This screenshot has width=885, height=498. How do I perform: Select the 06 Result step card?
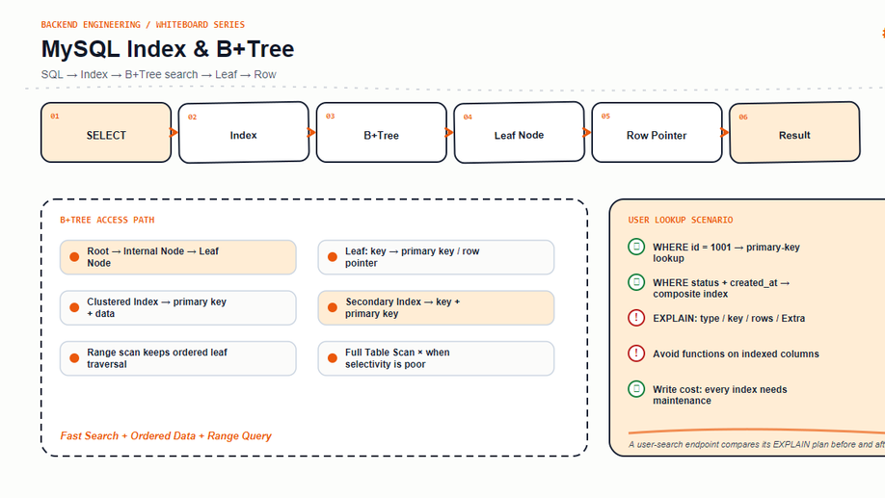pos(794,133)
